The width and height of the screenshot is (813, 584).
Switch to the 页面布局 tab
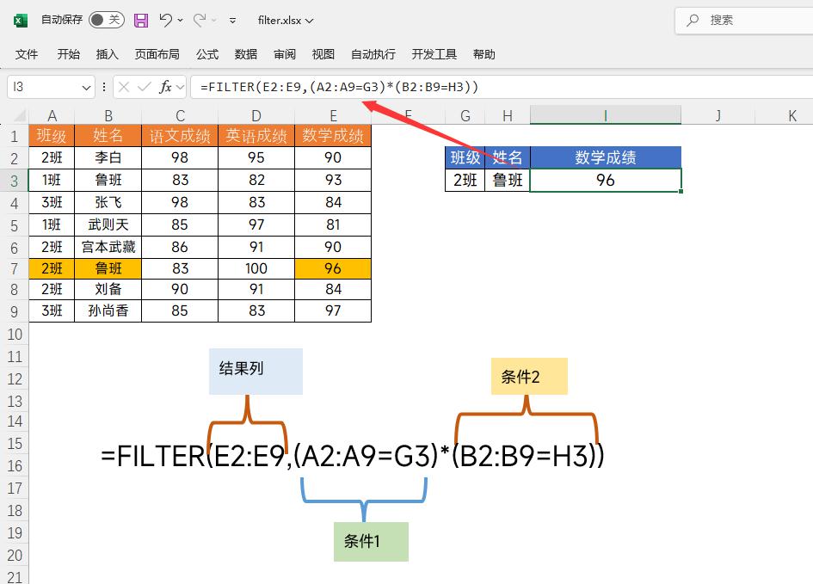pos(157,54)
